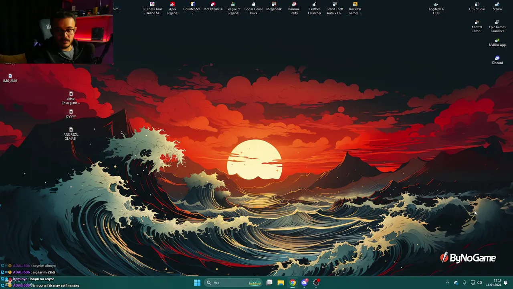Open network settings tray icon

click(x=473, y=283)
